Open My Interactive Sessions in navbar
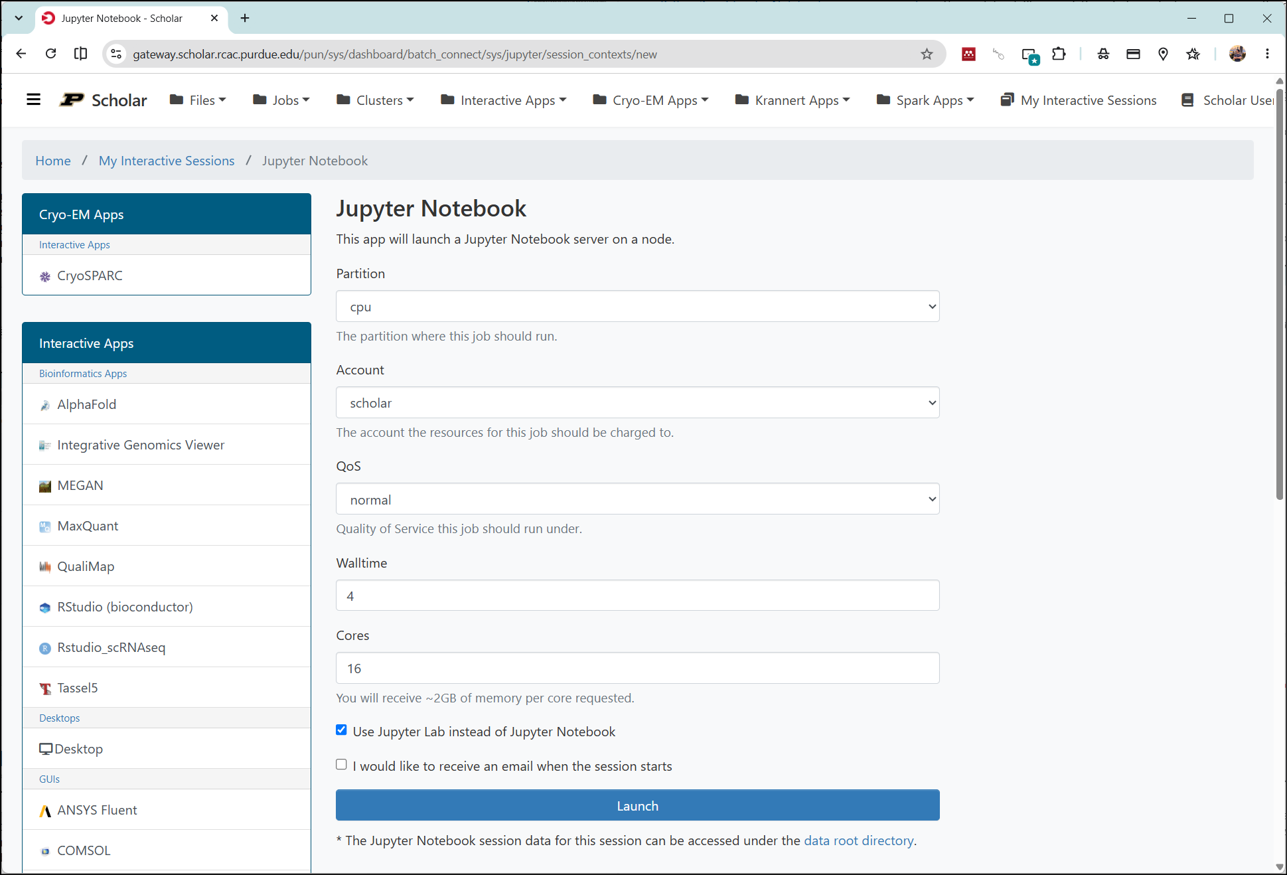 click(x=1079, y=100)
